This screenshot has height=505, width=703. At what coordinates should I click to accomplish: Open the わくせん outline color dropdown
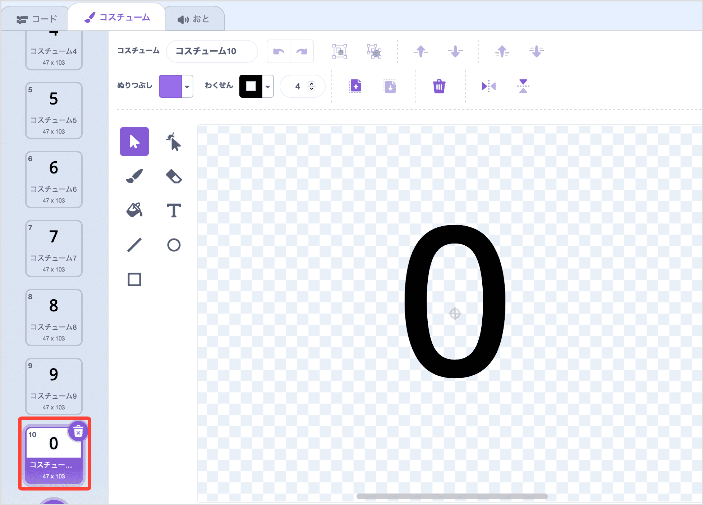tap(268, 86)
